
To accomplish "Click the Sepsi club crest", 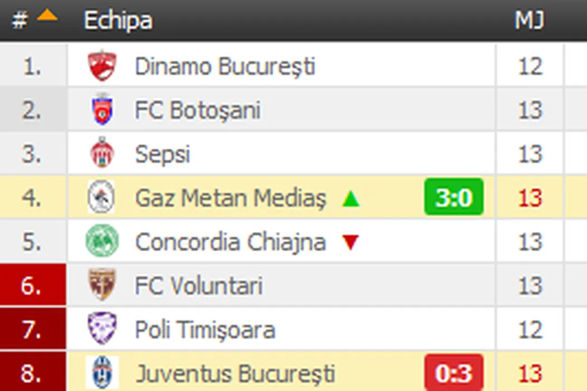I will [102, 154].
